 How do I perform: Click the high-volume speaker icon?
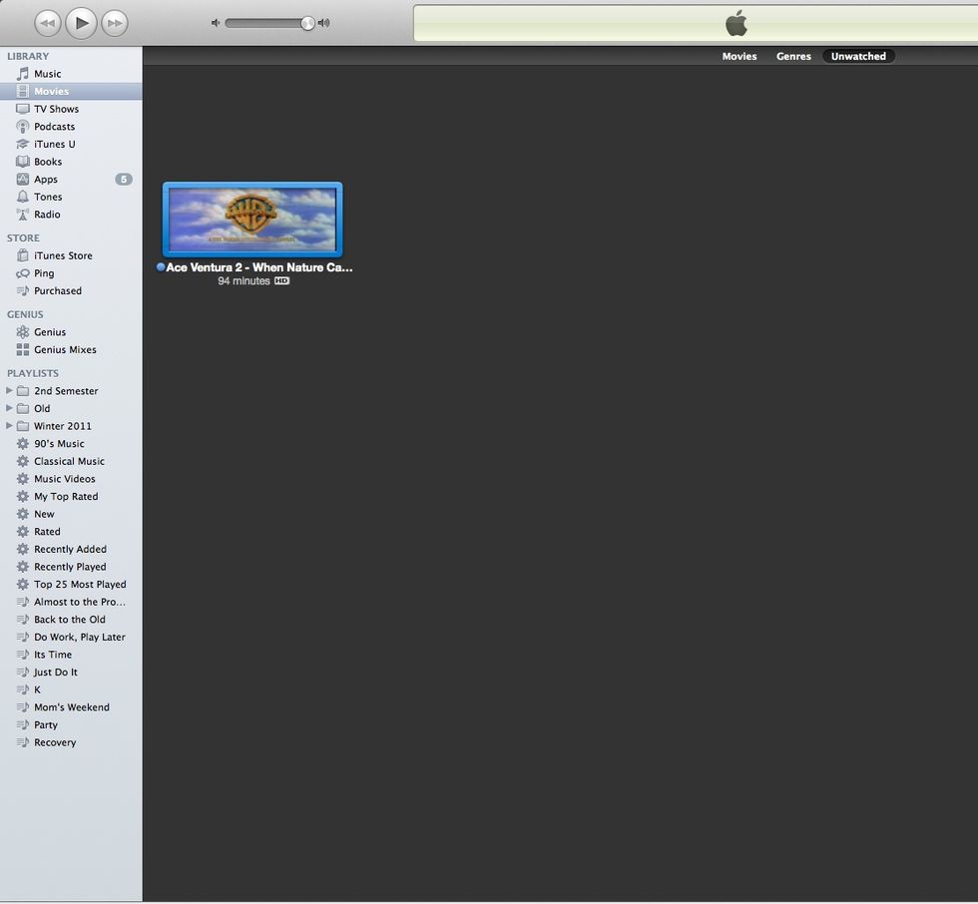[x=323, y=23]
